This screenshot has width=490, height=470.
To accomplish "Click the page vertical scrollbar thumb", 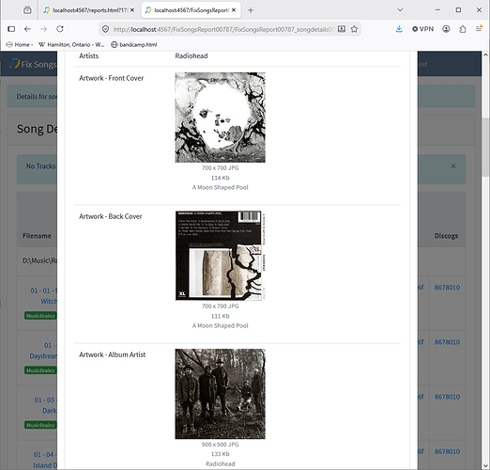I will [x=485, y=148].
